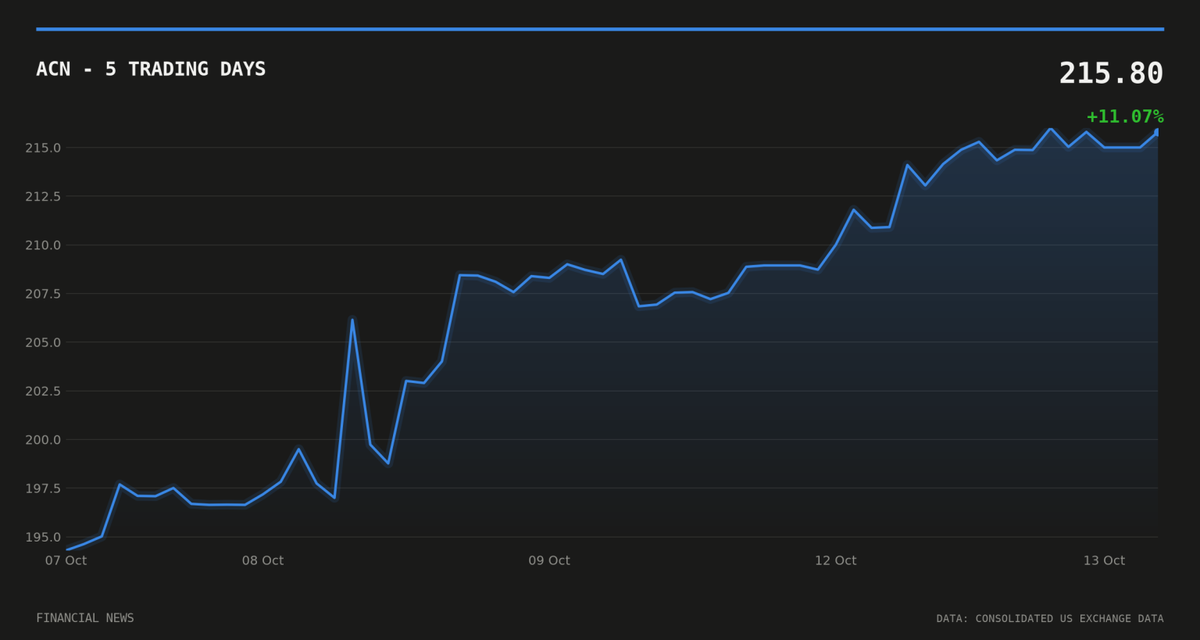Click the 210.0 y-axis label
Viewport: 1200px width, 640px height.
point(43,245)
